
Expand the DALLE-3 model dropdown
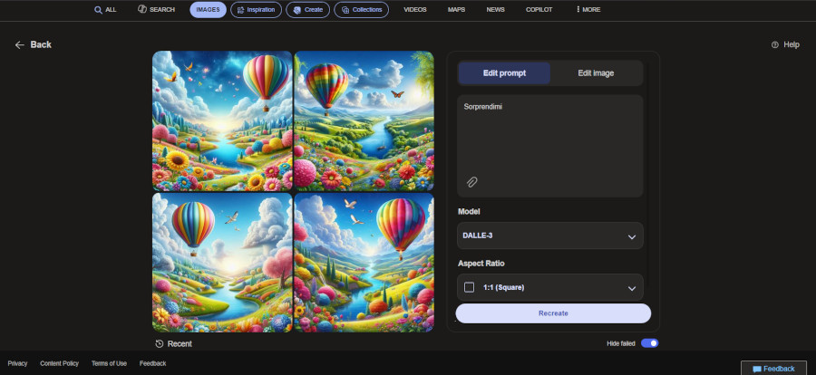[550, 236]
